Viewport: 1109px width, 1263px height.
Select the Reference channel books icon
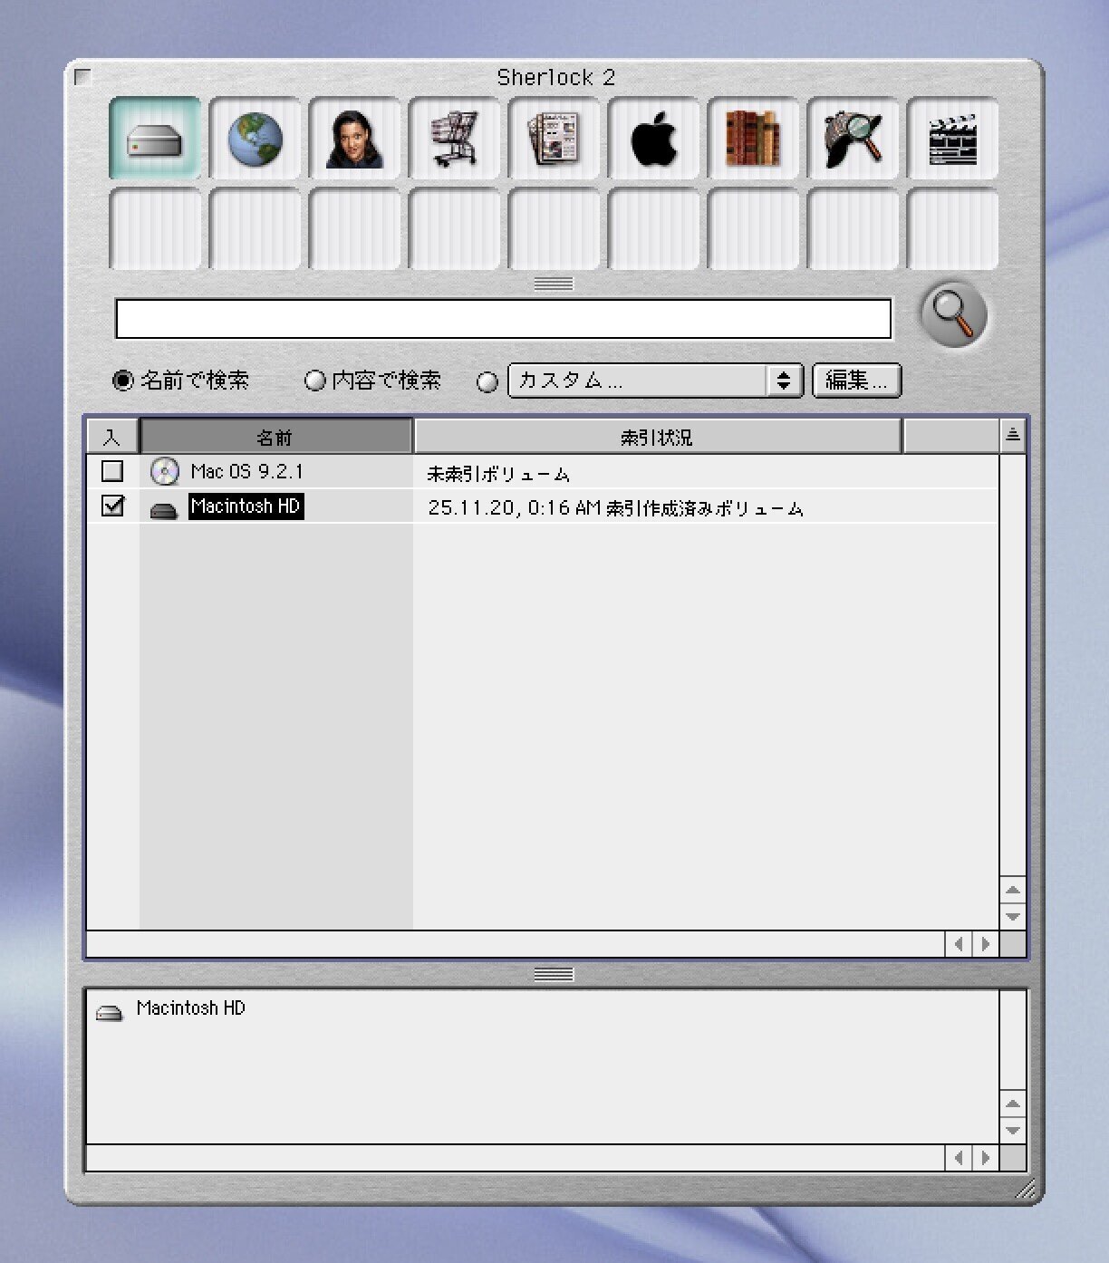coord(754,140)
